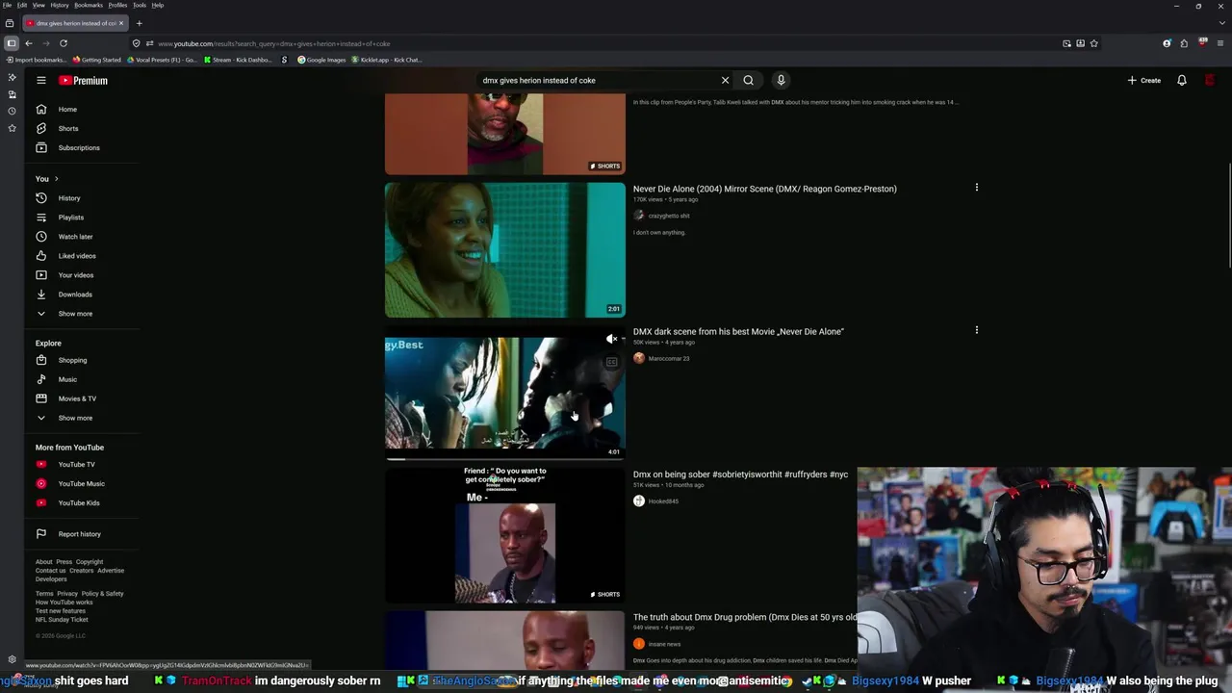Open Google Images bookmark

click(x=321, y=60)
